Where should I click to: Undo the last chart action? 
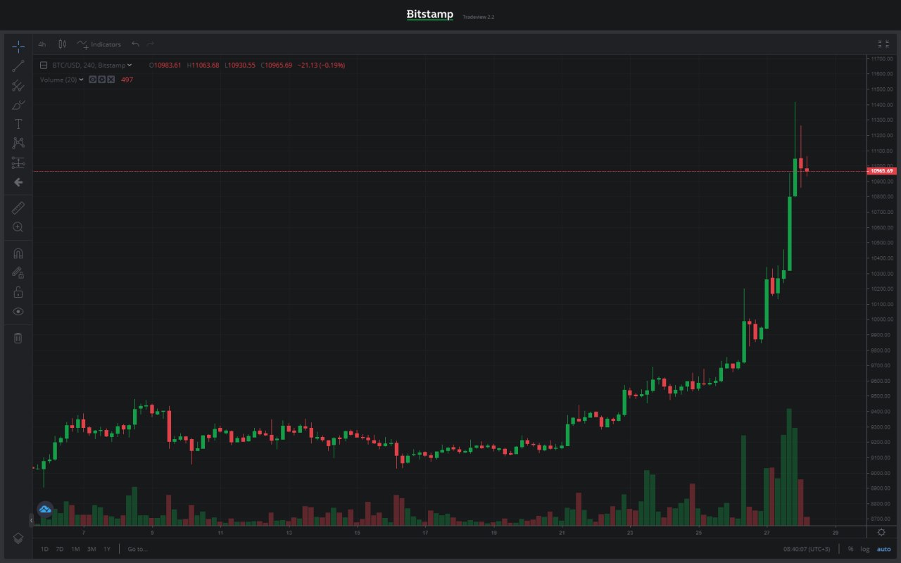tap(135, 44)
